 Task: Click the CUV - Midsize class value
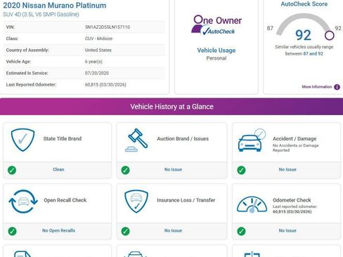98,39
